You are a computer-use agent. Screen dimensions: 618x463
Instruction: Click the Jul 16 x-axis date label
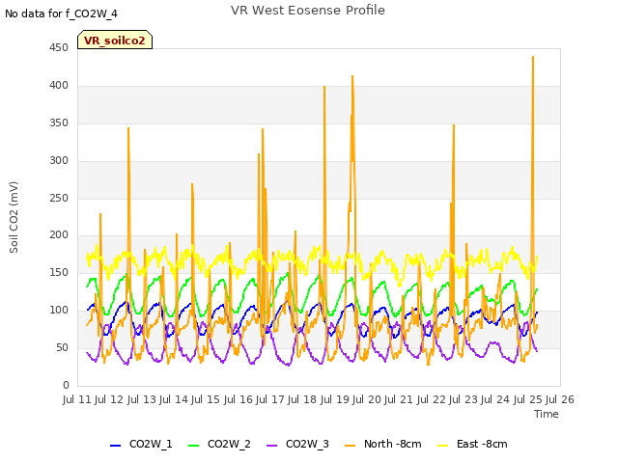pos(238,399)
